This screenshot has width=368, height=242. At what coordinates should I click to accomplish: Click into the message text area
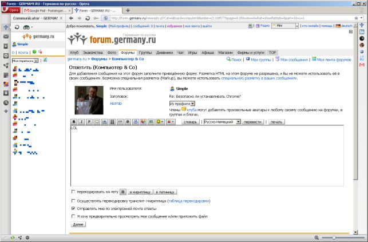pyautogui.click(x=207, y=156)
